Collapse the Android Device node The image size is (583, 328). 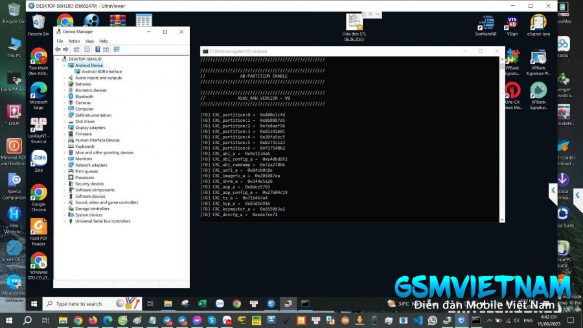click(x=64, y=65)
